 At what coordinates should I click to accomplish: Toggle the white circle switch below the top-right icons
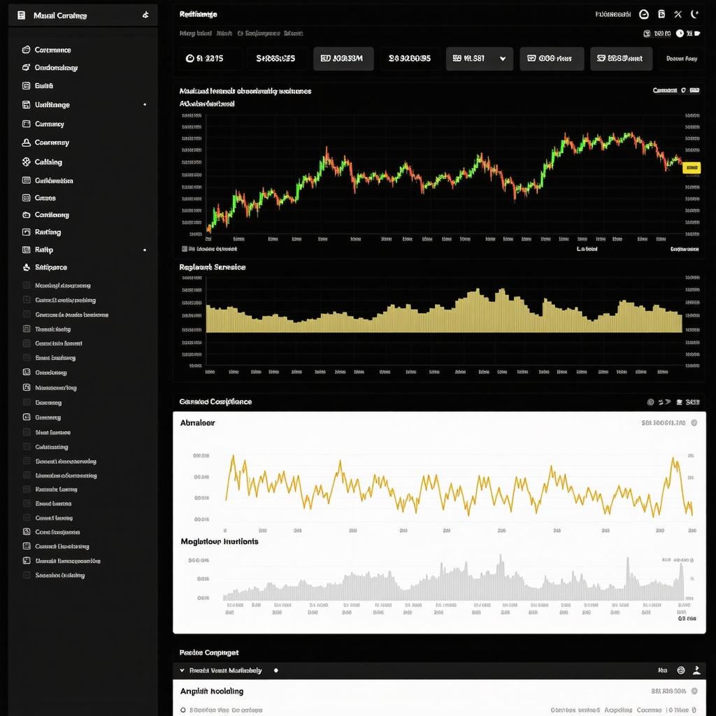click(680, 34)
